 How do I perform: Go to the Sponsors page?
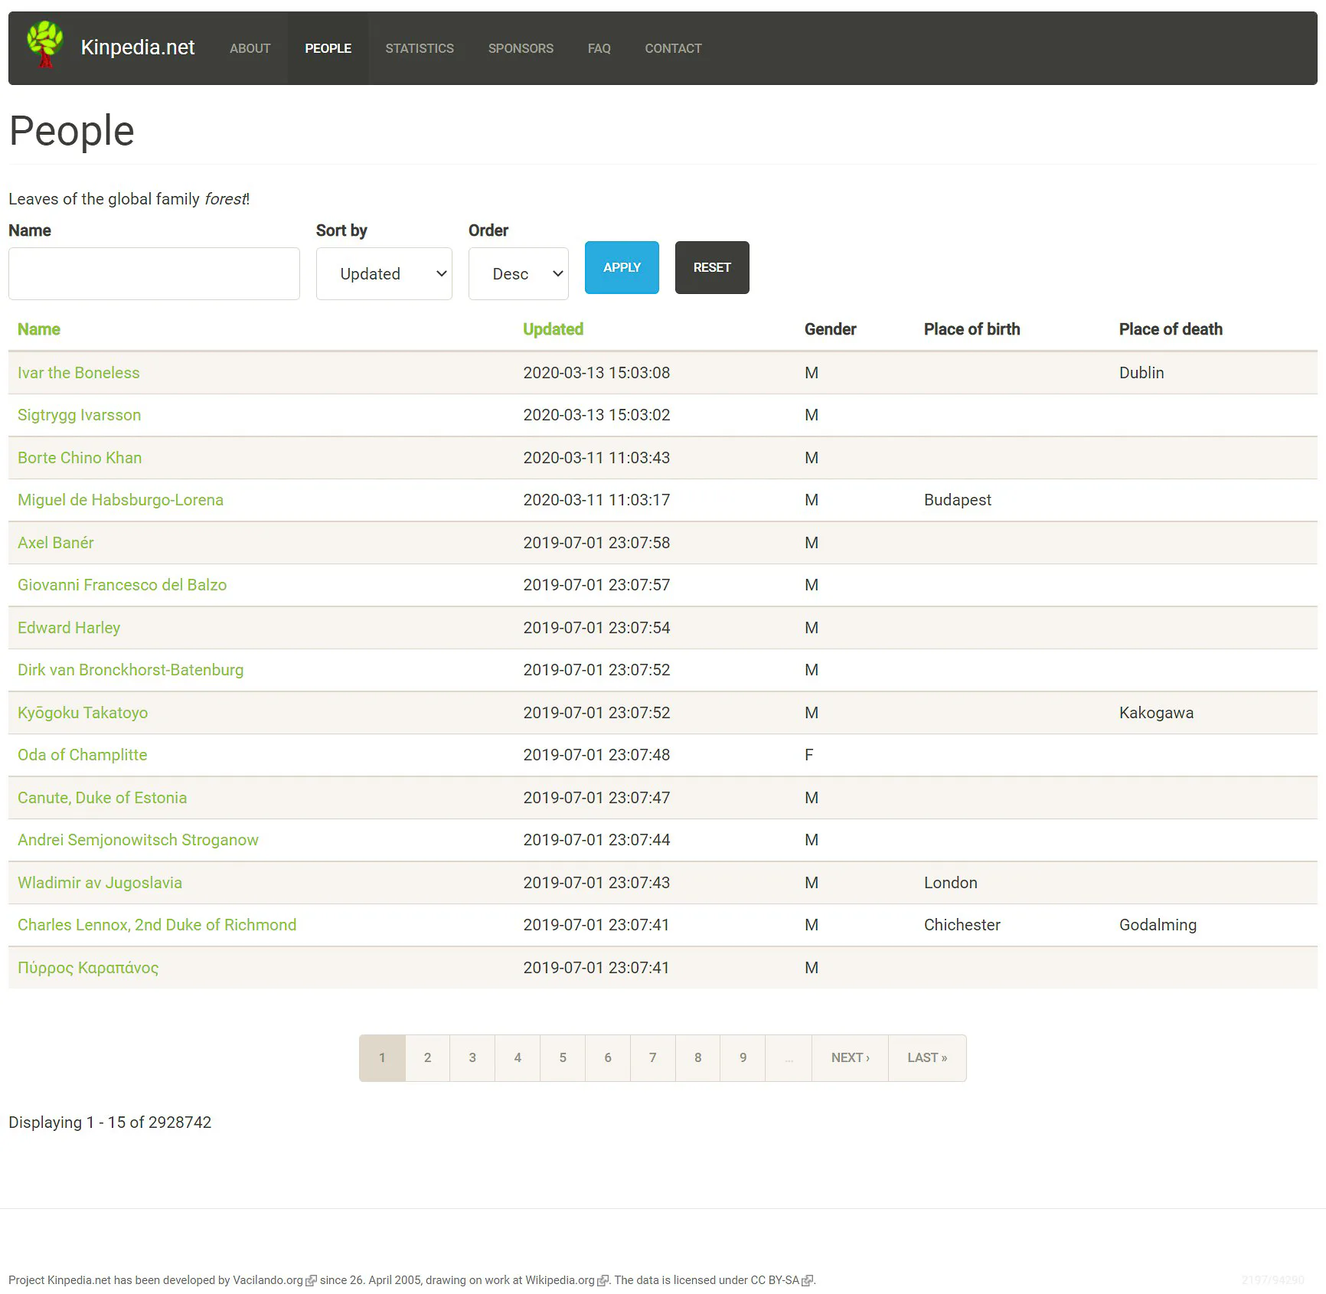pyautogui.click(x=521, y=48)
